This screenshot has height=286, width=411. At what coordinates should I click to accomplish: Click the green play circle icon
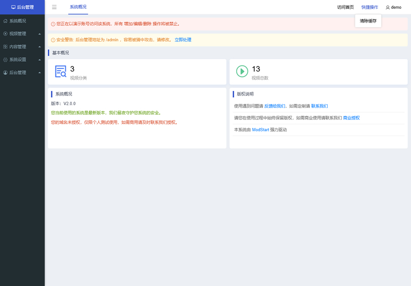[242, 71]
